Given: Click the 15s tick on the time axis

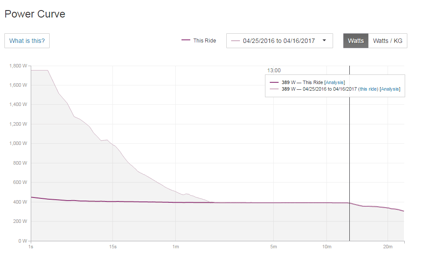Looking at the screenshot, I should pos(113,247).
